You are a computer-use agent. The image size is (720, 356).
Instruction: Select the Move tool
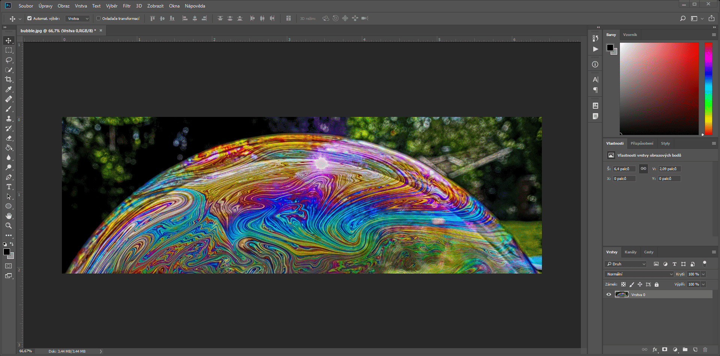tap(9, 40)
